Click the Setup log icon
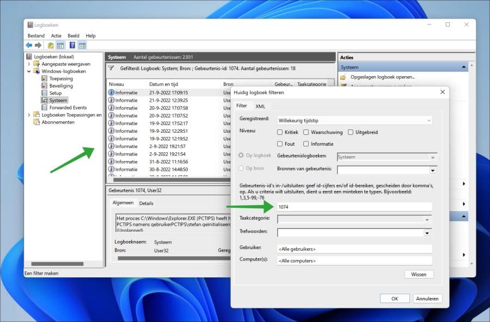 click(x=45, y=93)
